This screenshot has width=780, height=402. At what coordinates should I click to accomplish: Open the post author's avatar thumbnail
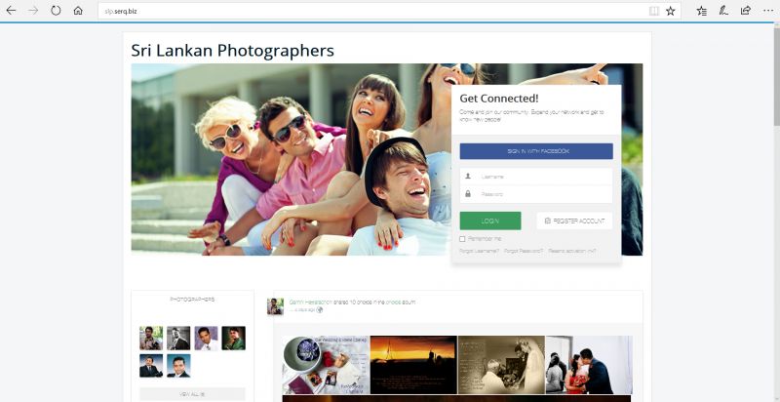pos(275,306)
